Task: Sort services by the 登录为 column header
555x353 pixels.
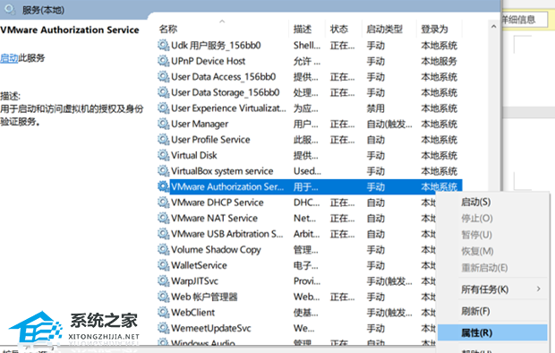Action: click(434, 29)
